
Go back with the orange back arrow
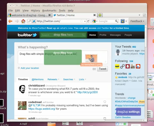coord(10,21)
